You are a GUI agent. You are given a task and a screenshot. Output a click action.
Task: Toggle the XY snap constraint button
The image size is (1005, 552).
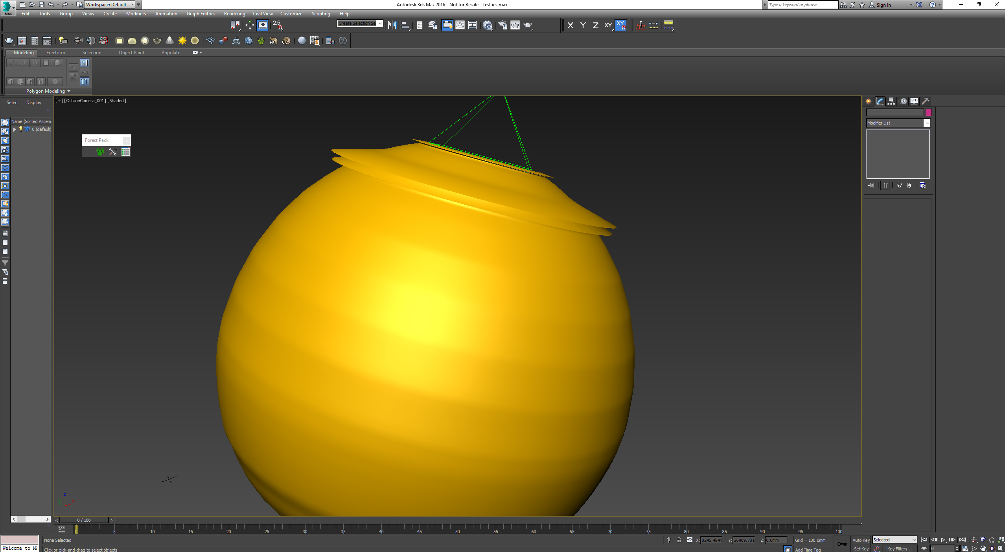coord(621,25)
